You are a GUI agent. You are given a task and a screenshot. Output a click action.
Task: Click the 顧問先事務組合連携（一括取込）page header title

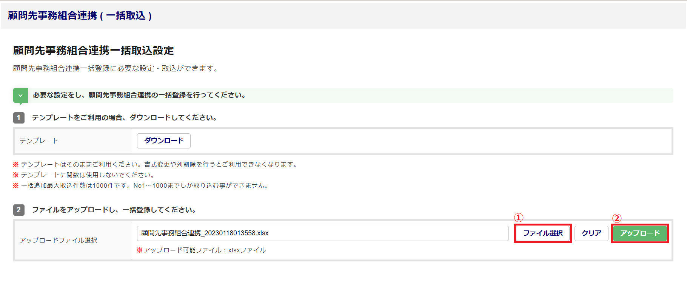point(80,16)
